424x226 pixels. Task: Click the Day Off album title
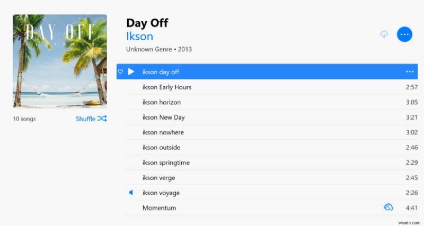(147, 23)
